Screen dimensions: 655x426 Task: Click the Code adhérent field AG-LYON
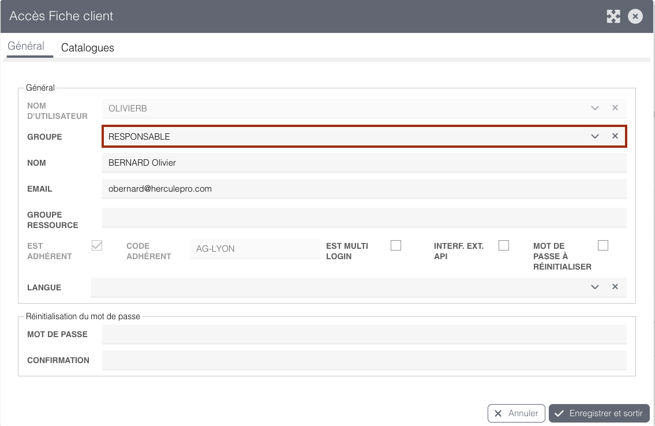tap(255, 249)
